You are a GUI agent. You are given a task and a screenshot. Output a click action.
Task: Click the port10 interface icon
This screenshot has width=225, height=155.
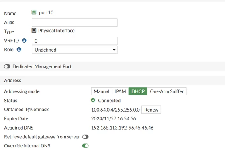[x=34, y=12]
